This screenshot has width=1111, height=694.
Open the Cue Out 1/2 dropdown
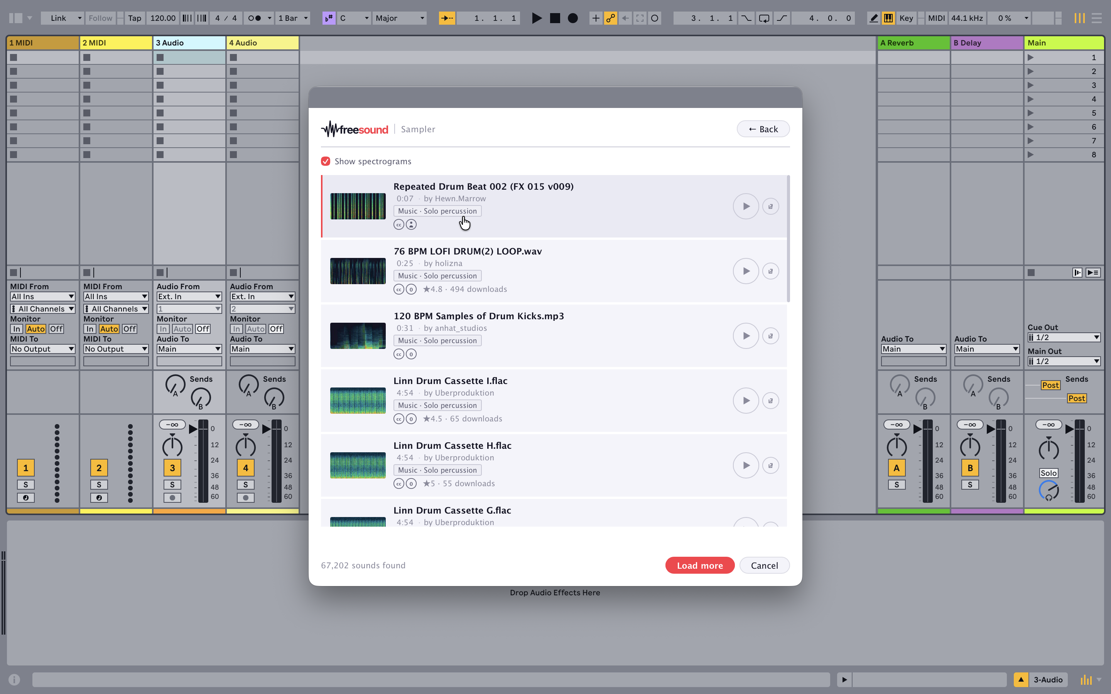point(1064,337)
